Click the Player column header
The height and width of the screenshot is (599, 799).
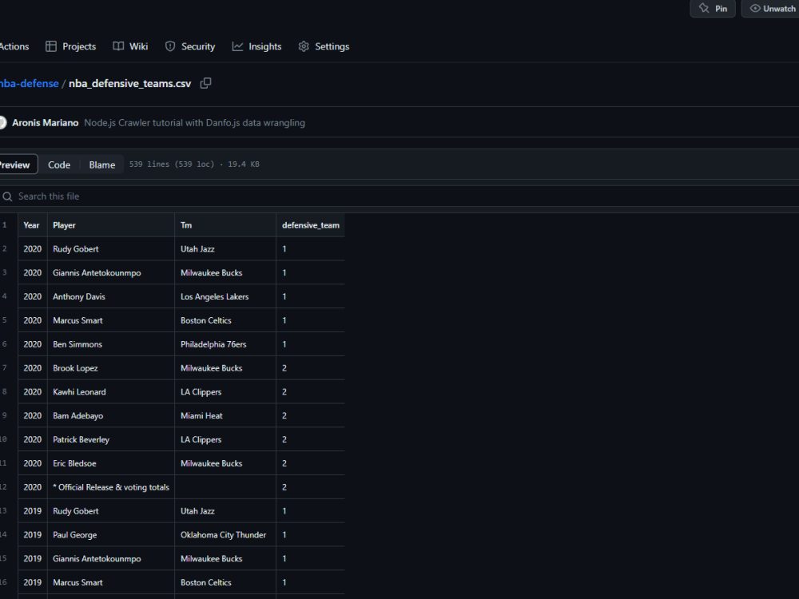click(x=111, y=225)
